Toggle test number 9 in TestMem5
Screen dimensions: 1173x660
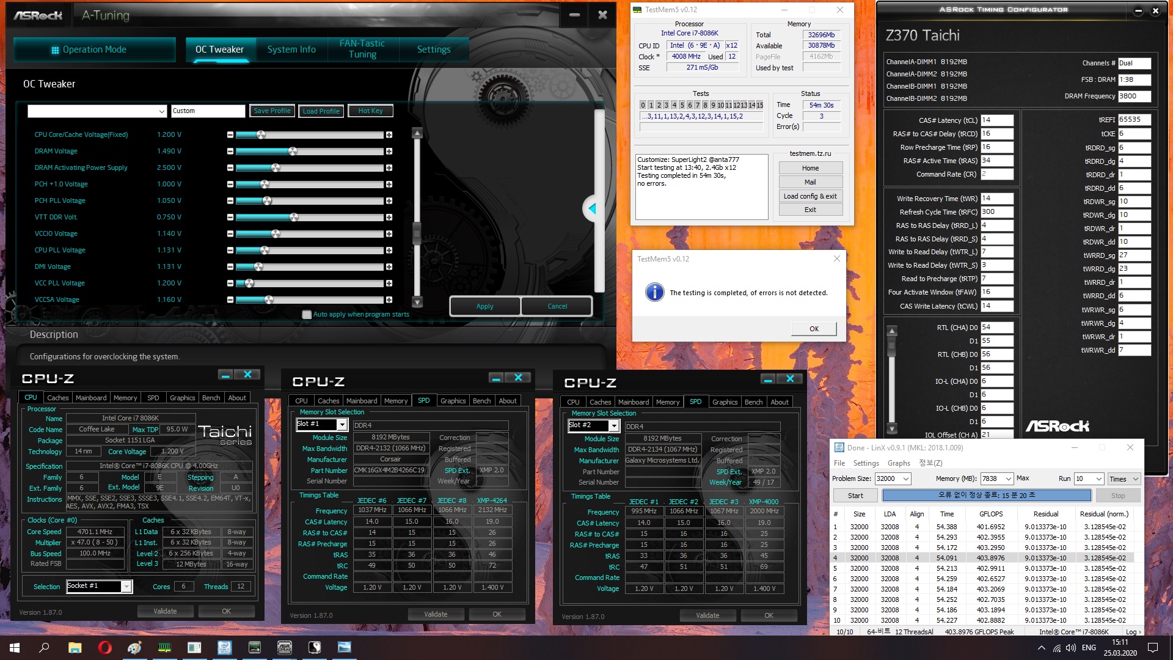(713, 105)
